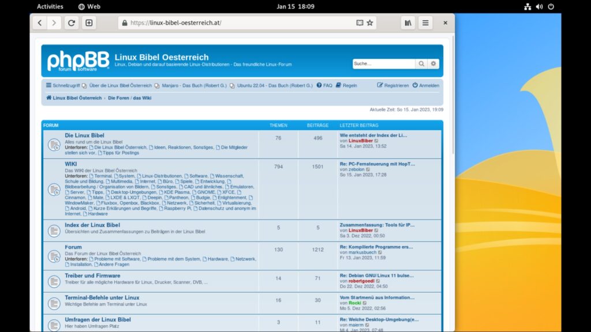Open the browser hamburger menu

click(425, 23)
